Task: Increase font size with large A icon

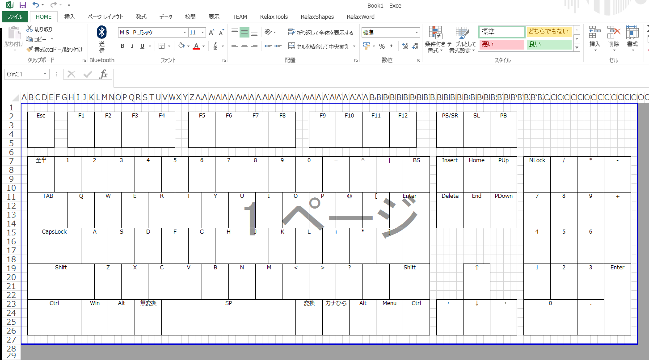Action: (x=212, y=33)
